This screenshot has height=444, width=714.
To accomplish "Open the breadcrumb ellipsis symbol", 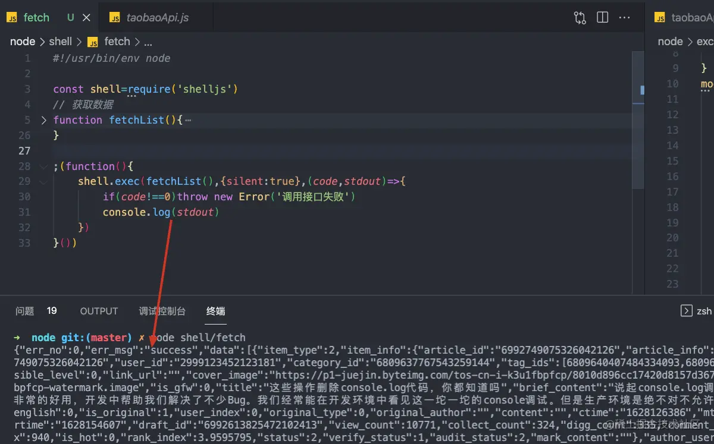I will tap(148, 42).
